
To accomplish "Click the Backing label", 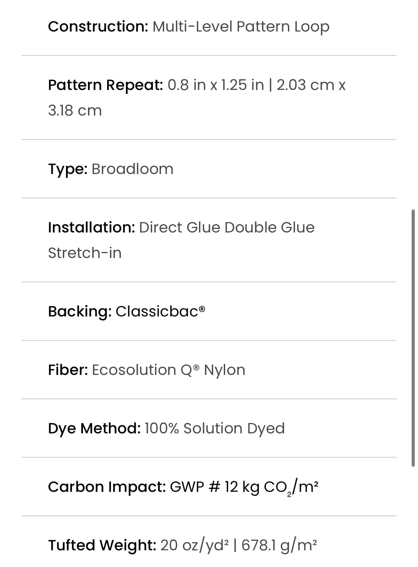I will click(x=80, y=312).
